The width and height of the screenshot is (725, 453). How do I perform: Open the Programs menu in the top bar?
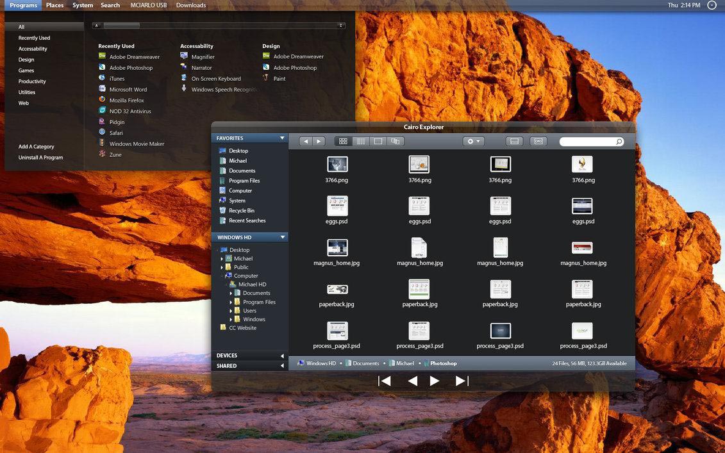coord(23,5)
